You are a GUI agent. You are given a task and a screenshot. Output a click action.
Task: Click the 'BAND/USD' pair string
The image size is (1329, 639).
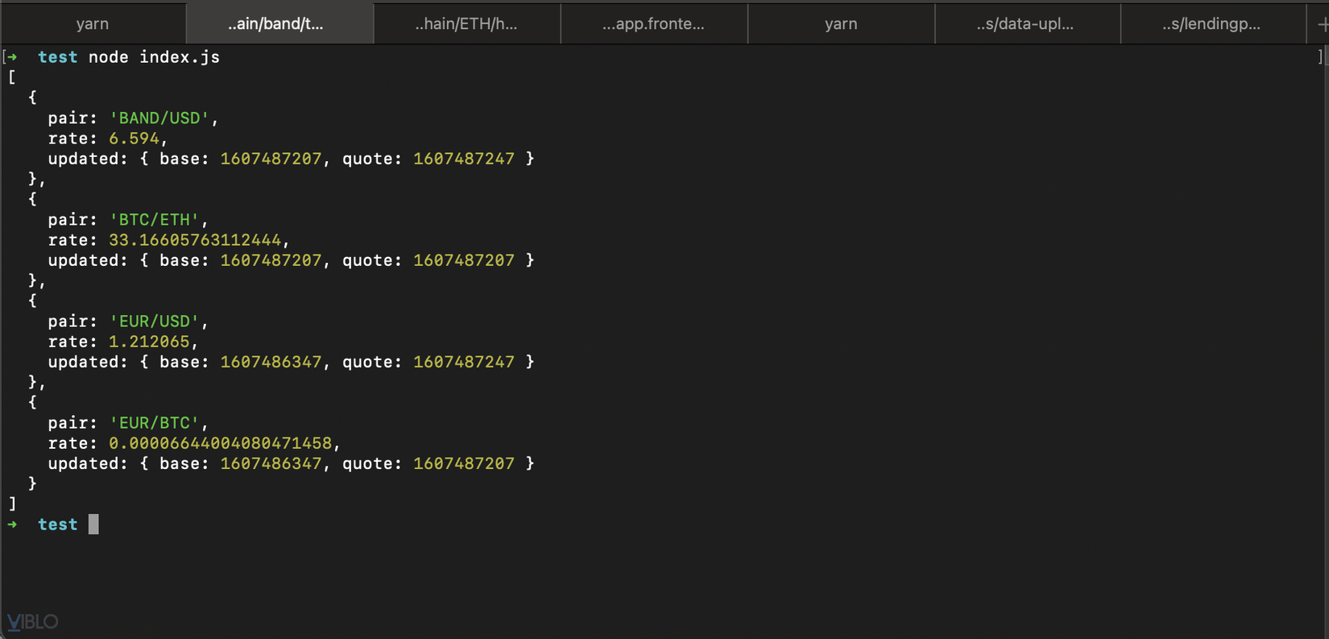(159, 118)
